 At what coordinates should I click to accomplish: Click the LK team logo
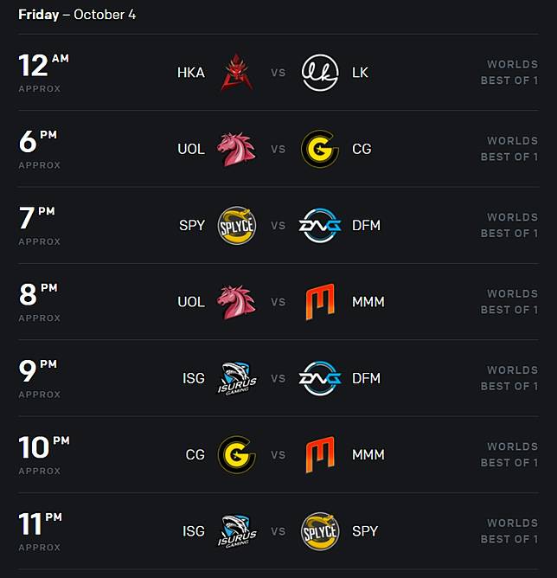[320, 73]
